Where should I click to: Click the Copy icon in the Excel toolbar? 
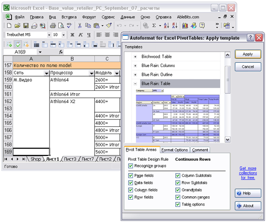pyautogui.click(x=88, y=26)
